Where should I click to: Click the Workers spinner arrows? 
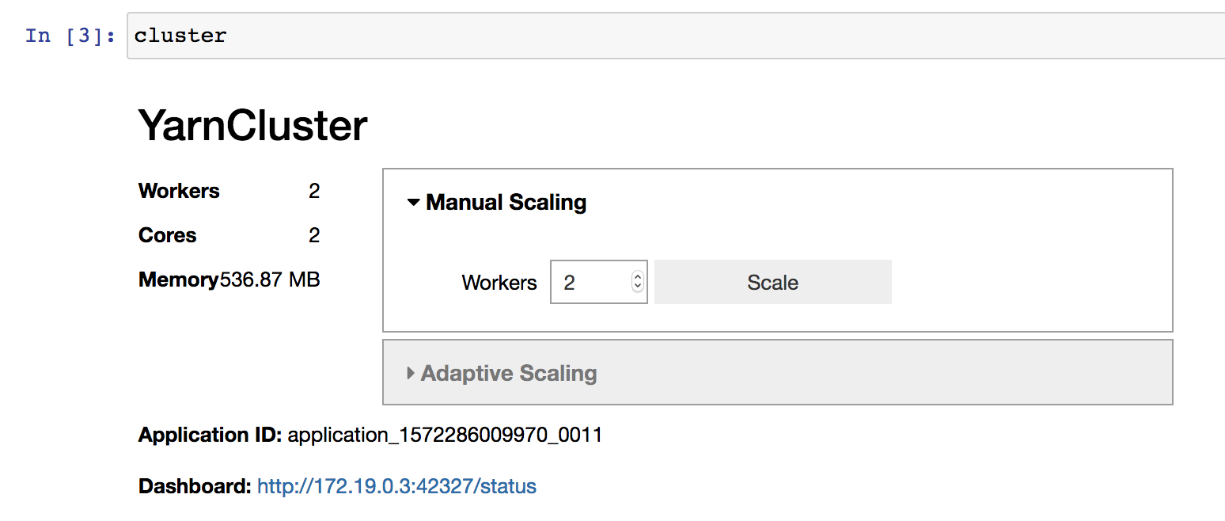click(638, 282)
